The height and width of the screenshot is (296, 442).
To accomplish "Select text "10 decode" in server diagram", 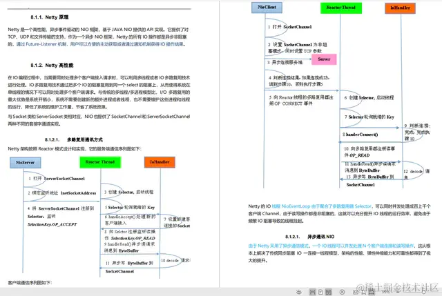I will [170, 261].
